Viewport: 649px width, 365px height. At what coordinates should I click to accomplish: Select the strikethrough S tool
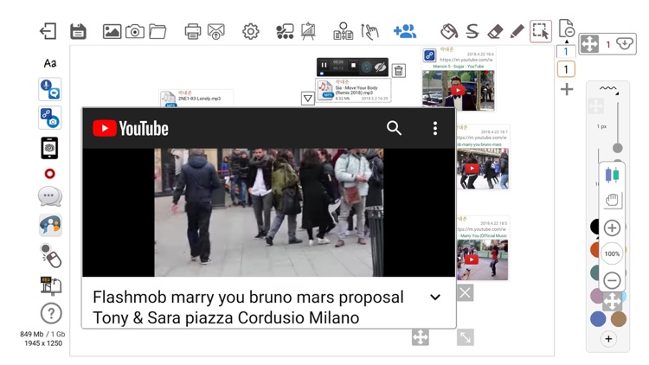click(472, 31)
